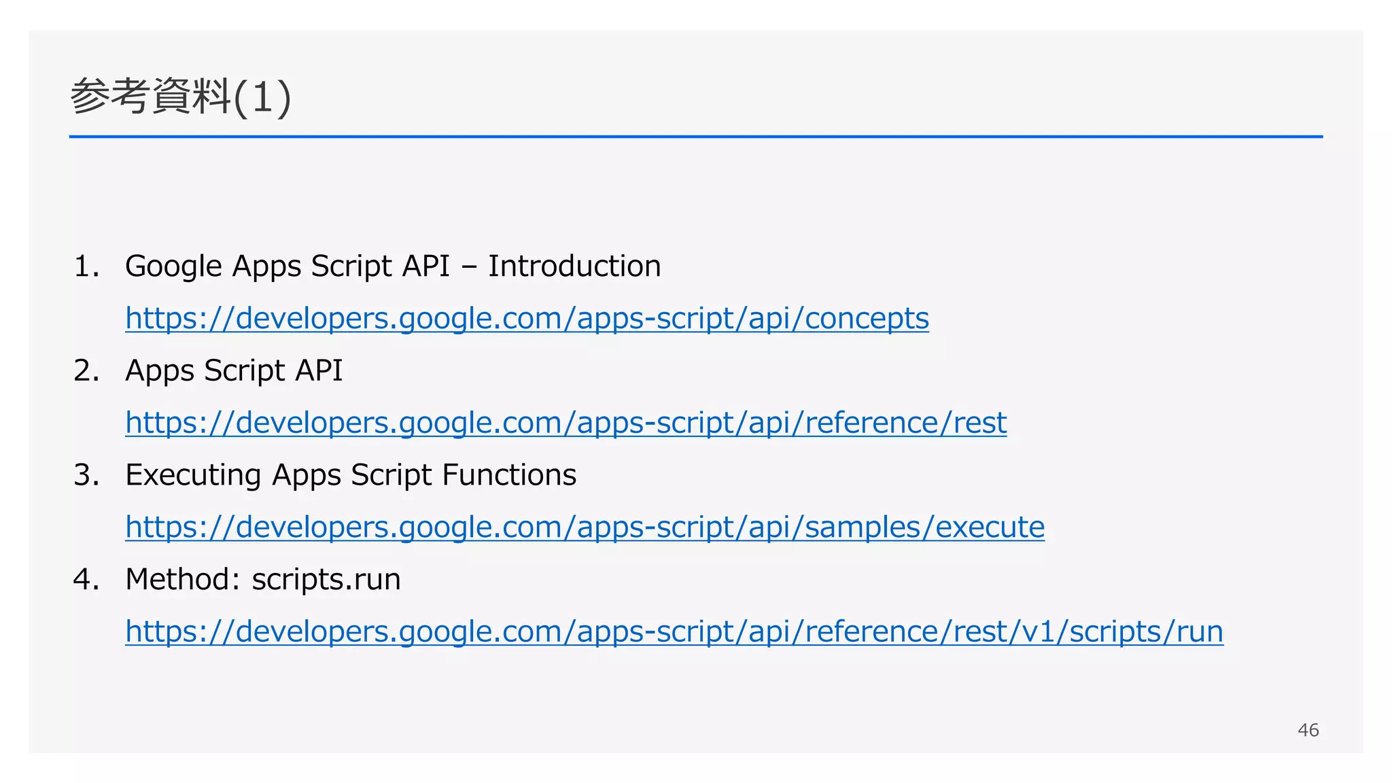This screenshot has width=1392, height=783.
Task: Click the word Introduction in item one
Action: pyautogui.click(x=574, y=266)
